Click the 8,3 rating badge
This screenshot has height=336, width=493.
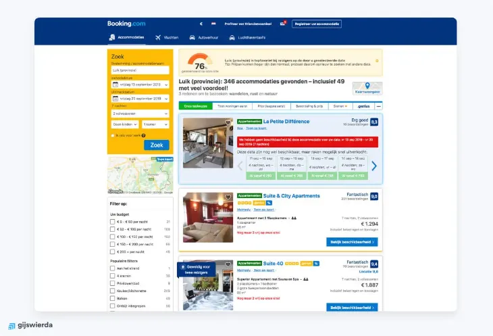(374, 122)
